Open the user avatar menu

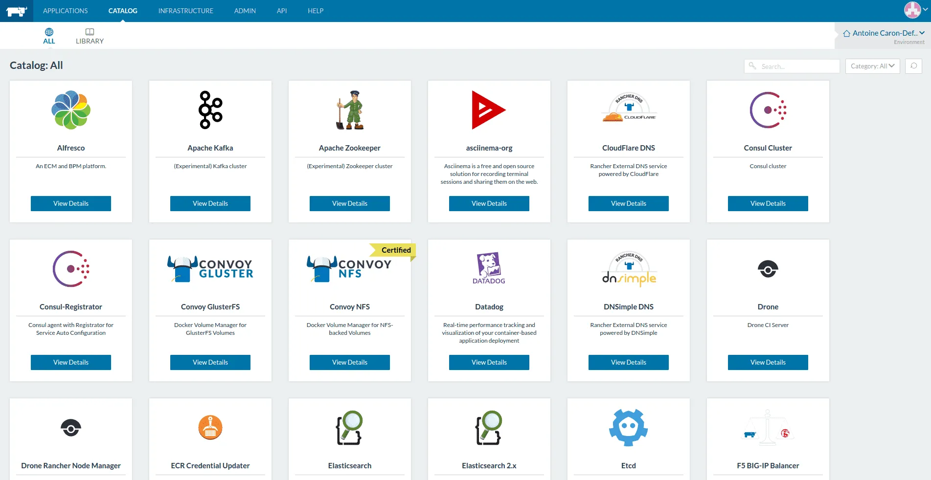[x=915, y=10]
